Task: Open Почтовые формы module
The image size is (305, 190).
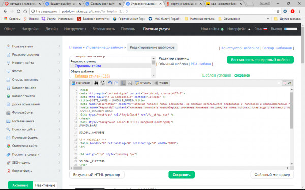Action: pyautogui.click(x=25, y=138)
